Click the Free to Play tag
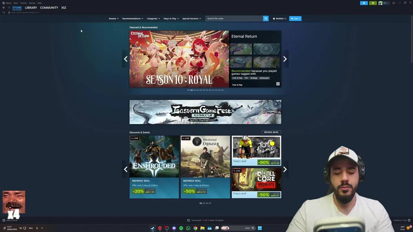Viewport: 413px width, 232px height. 237,78
